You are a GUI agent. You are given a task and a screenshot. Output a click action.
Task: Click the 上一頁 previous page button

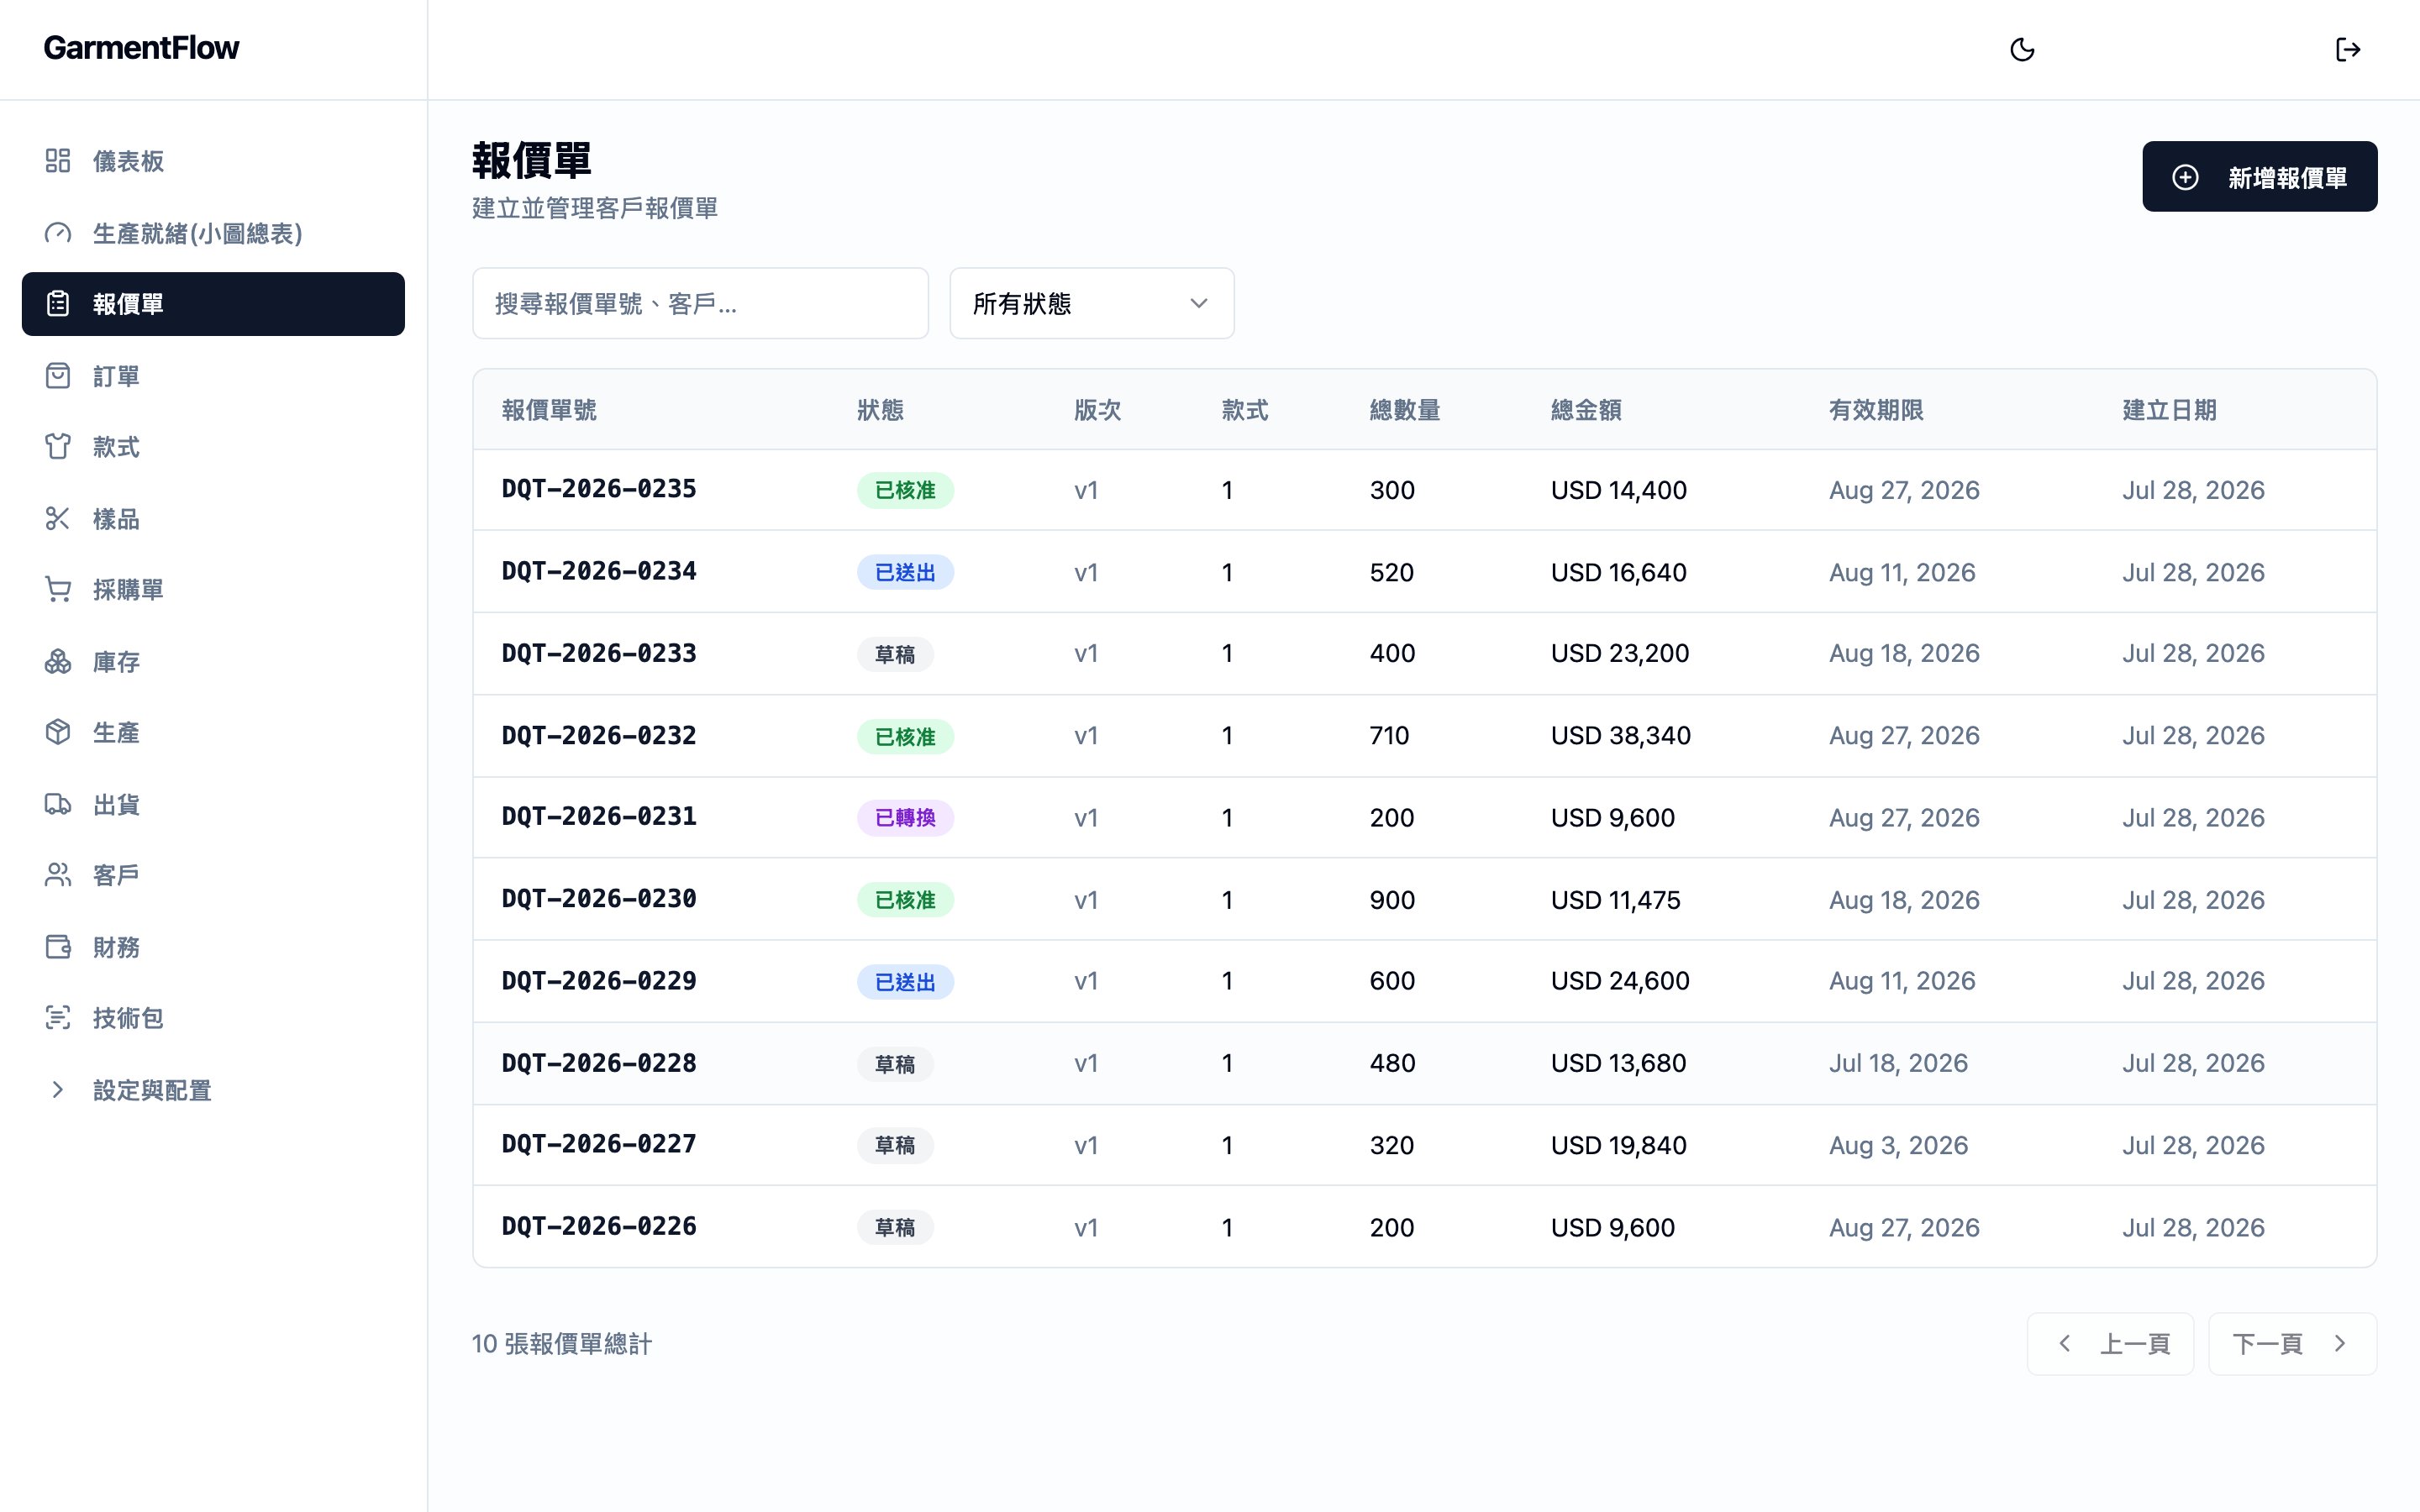(x=2110, y=1344)
